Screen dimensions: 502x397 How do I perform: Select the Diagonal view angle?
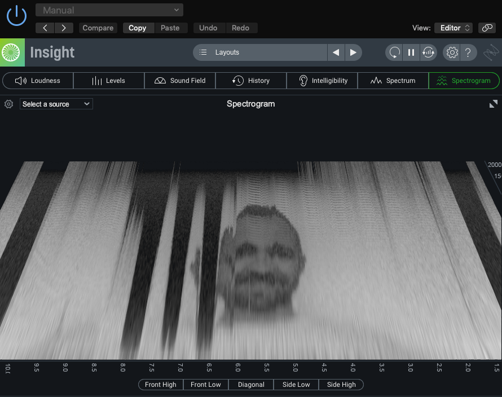pyautogui.click(x=251, y=385)
